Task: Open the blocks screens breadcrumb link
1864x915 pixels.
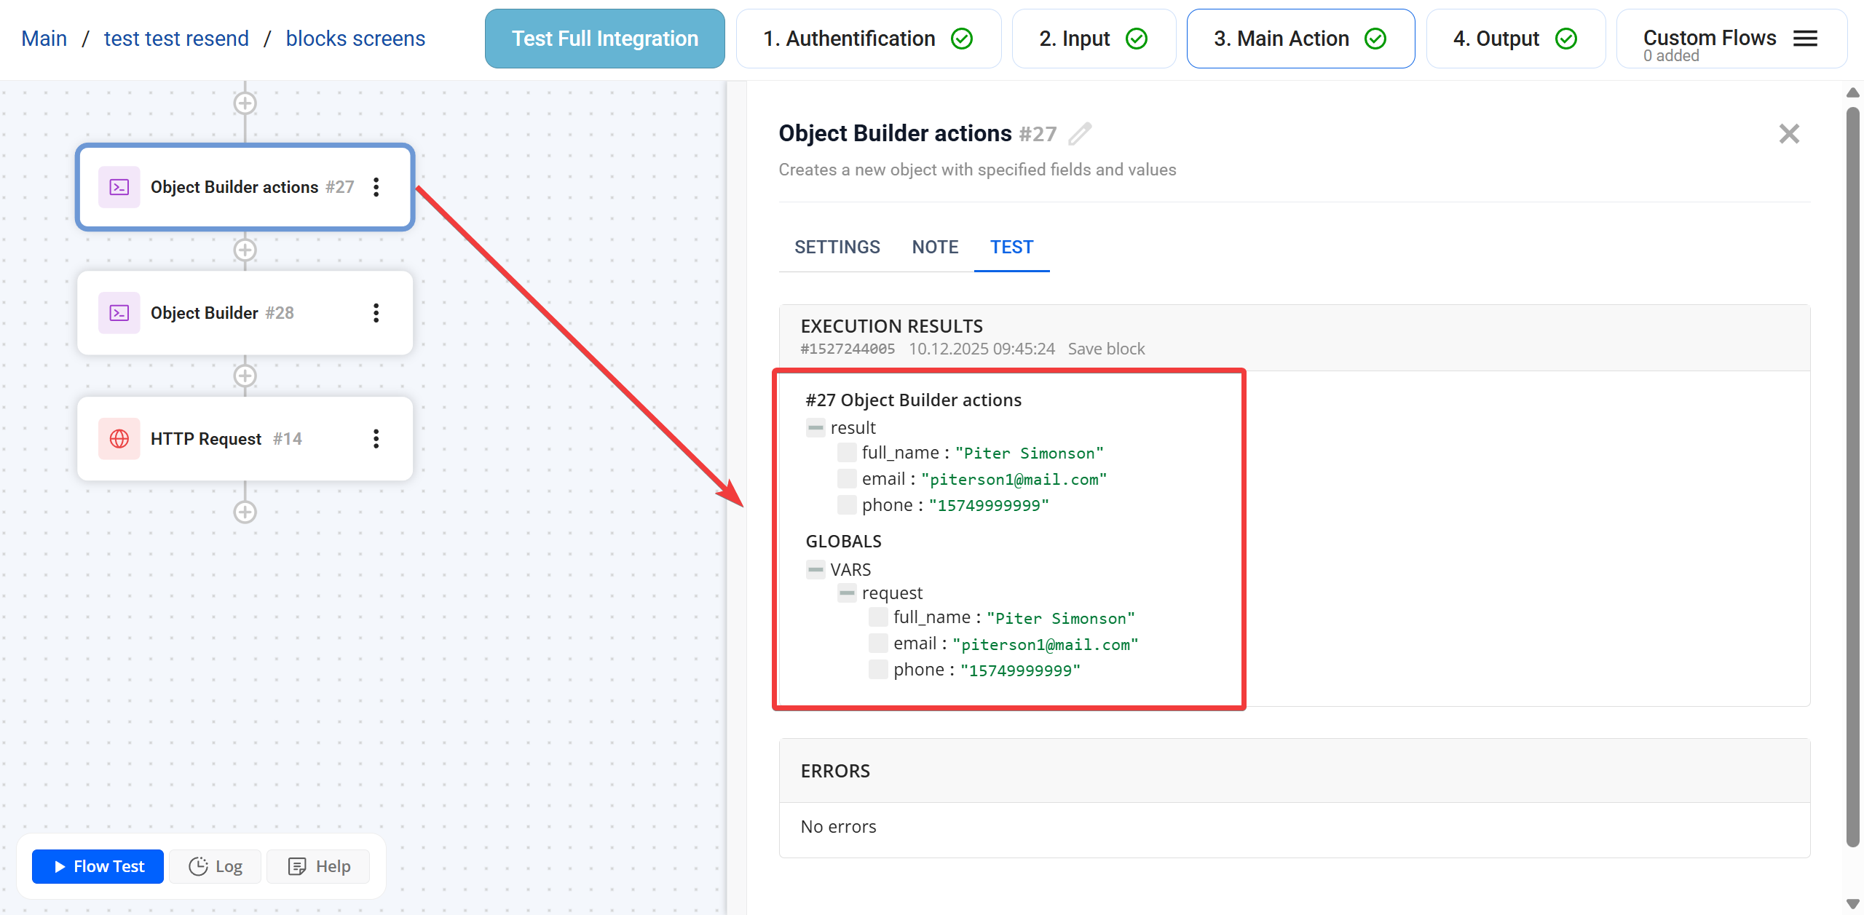Action: [355, 39]
